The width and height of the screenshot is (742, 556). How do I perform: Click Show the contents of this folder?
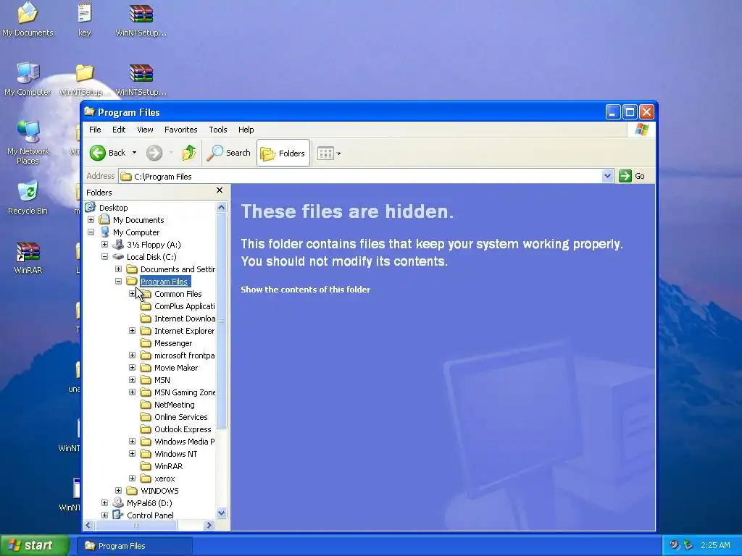306,290
